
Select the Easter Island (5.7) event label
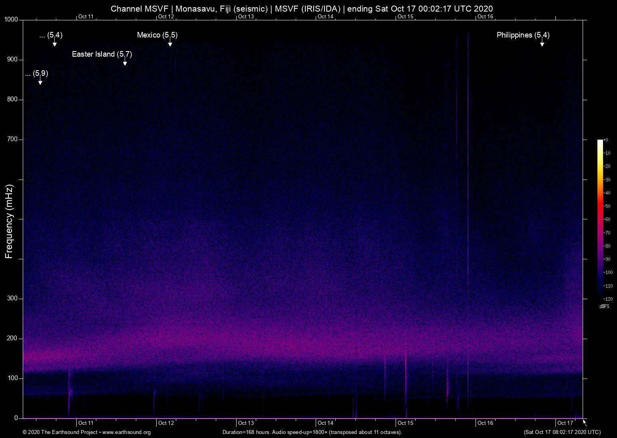point(102,54)
